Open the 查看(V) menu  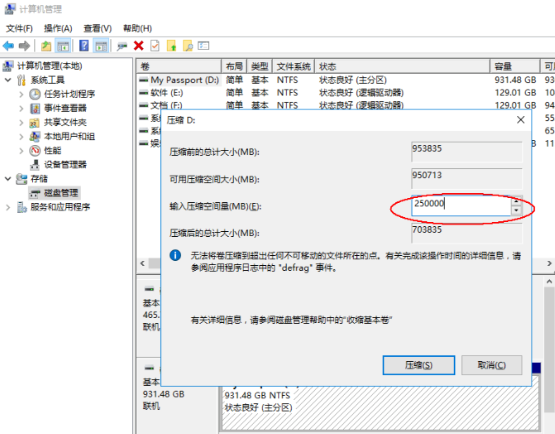click(97, 28)
